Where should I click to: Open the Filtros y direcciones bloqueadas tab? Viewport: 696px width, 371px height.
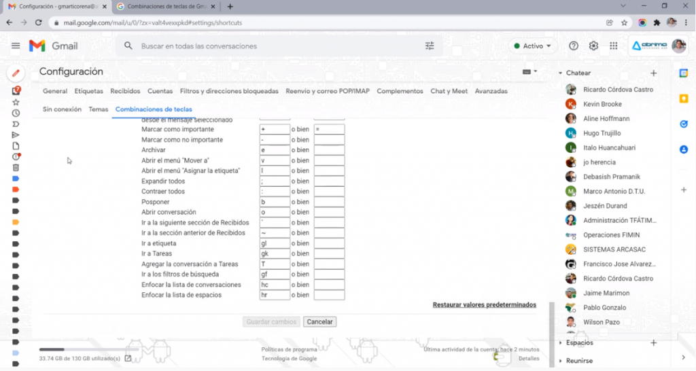229,91
